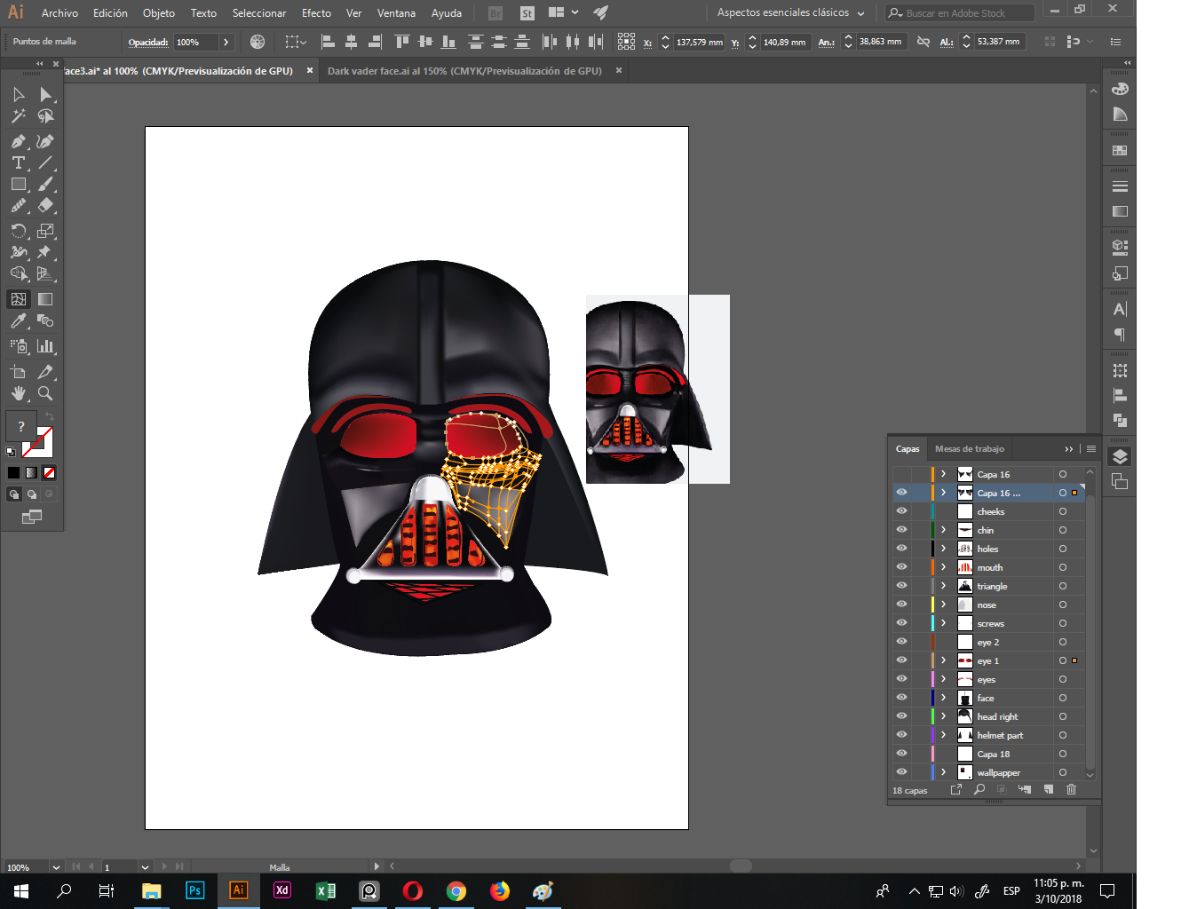Select the Selection (black arrow) tool

coord(19,95)
